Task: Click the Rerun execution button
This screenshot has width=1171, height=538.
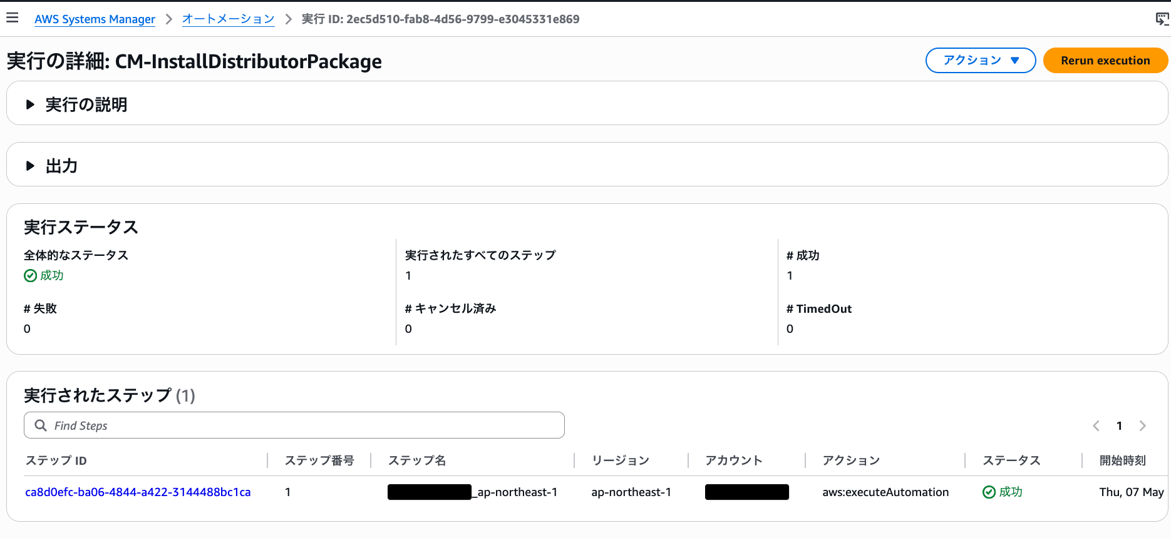Action: (1105, 61)
